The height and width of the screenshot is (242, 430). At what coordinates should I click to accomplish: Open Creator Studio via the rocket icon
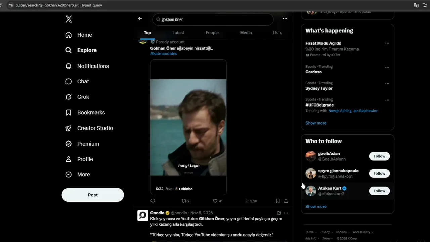(69, 128)
